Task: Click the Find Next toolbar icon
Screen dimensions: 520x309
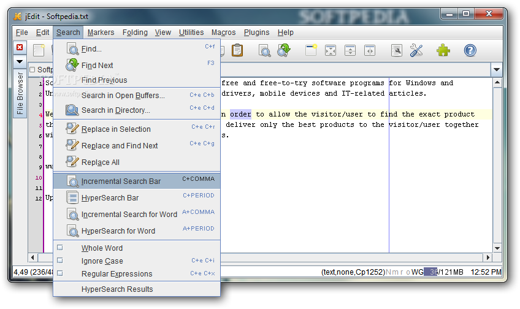Action: click(284, 50)
